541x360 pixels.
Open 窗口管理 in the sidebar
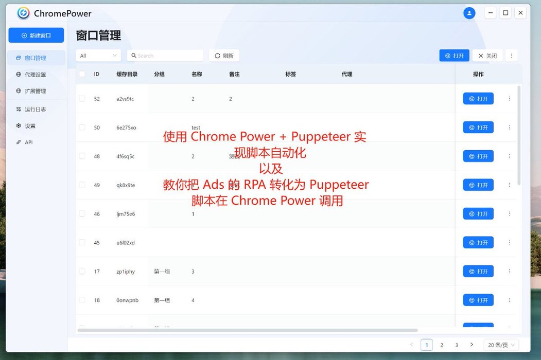tap(36, 58)
